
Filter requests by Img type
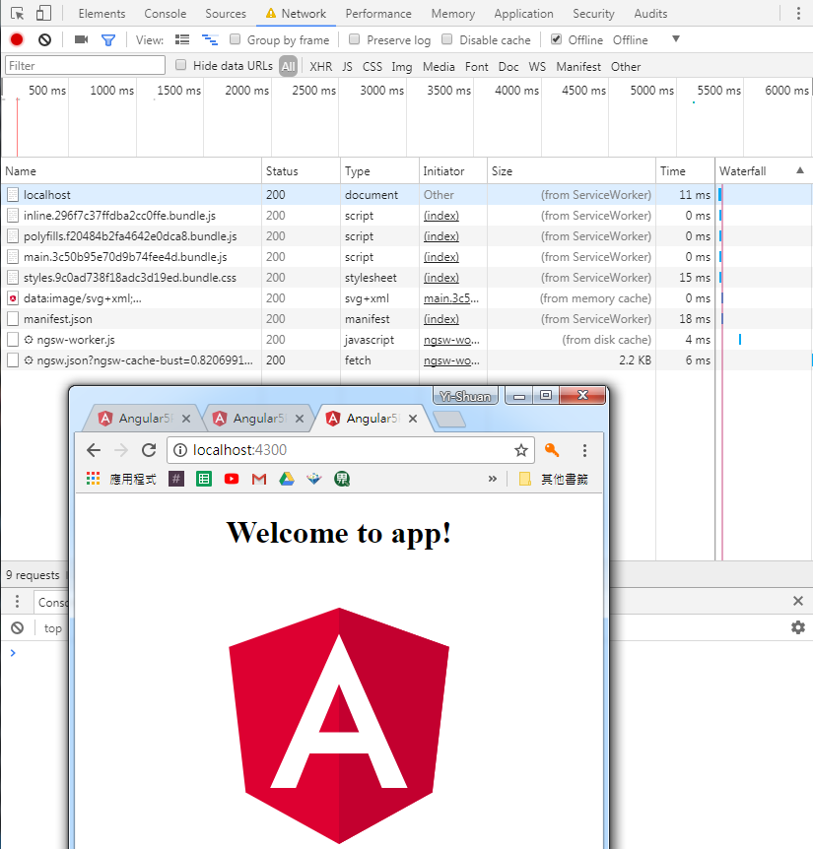click(x=402, y=67)
